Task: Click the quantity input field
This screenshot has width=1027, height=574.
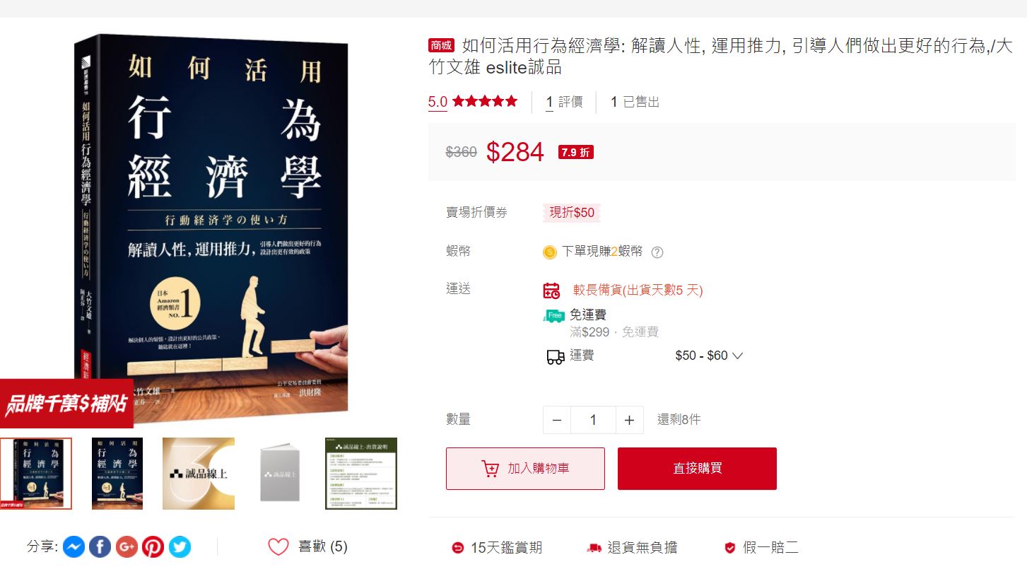Action: pyautogui.click(x=593, y=420)
